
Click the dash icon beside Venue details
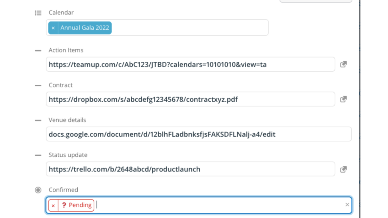(38, 120)
